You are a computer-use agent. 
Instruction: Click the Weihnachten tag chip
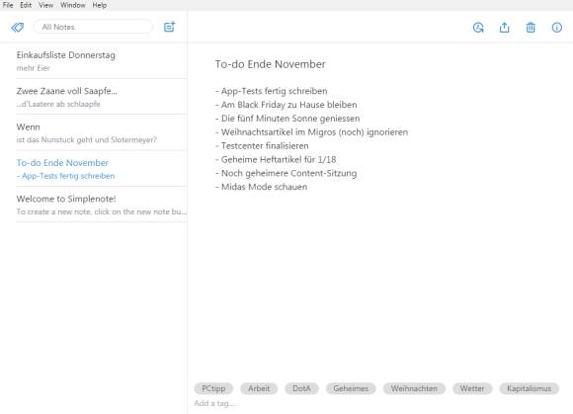pos(414,388)
